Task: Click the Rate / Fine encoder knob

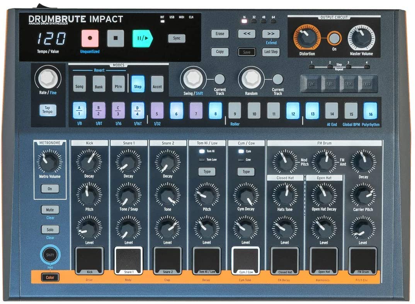Action: point(48,78)
